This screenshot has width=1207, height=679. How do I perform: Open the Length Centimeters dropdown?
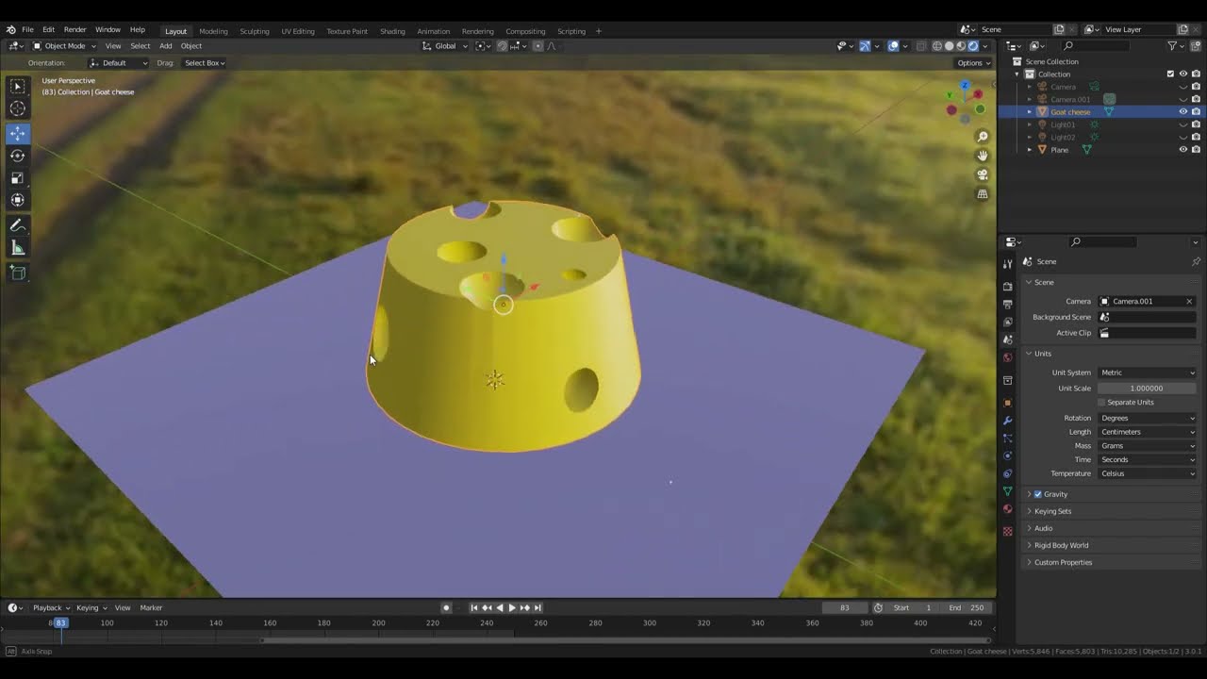pyautogui.click(x=1147, y=432)
